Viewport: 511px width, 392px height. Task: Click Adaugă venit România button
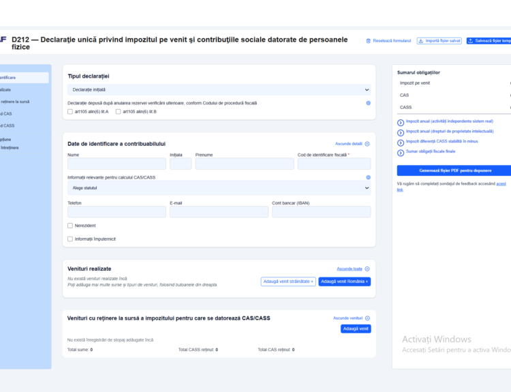345,282
